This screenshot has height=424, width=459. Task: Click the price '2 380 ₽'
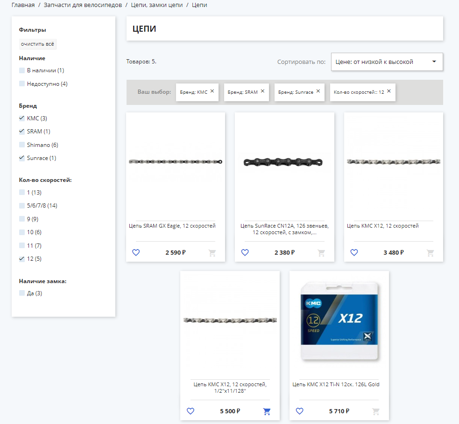284,253
